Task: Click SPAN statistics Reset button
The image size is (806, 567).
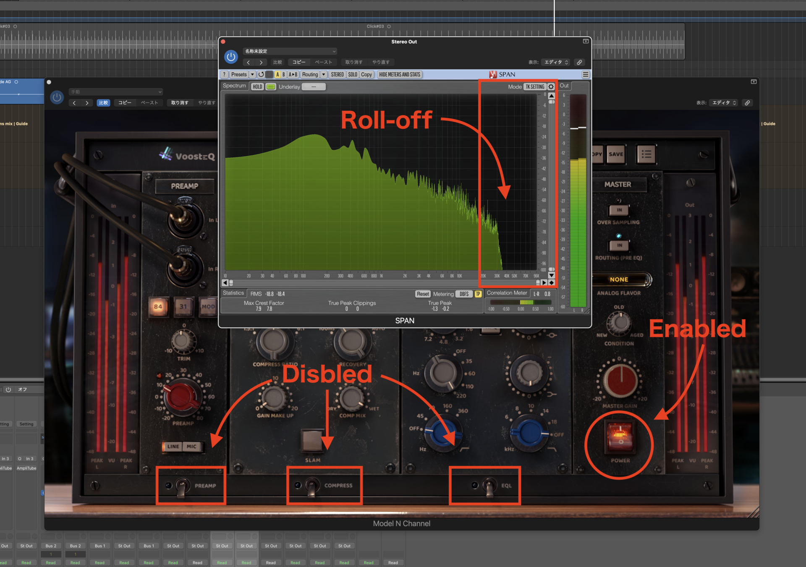Action: pyautogui.click(x=423, y=294)
